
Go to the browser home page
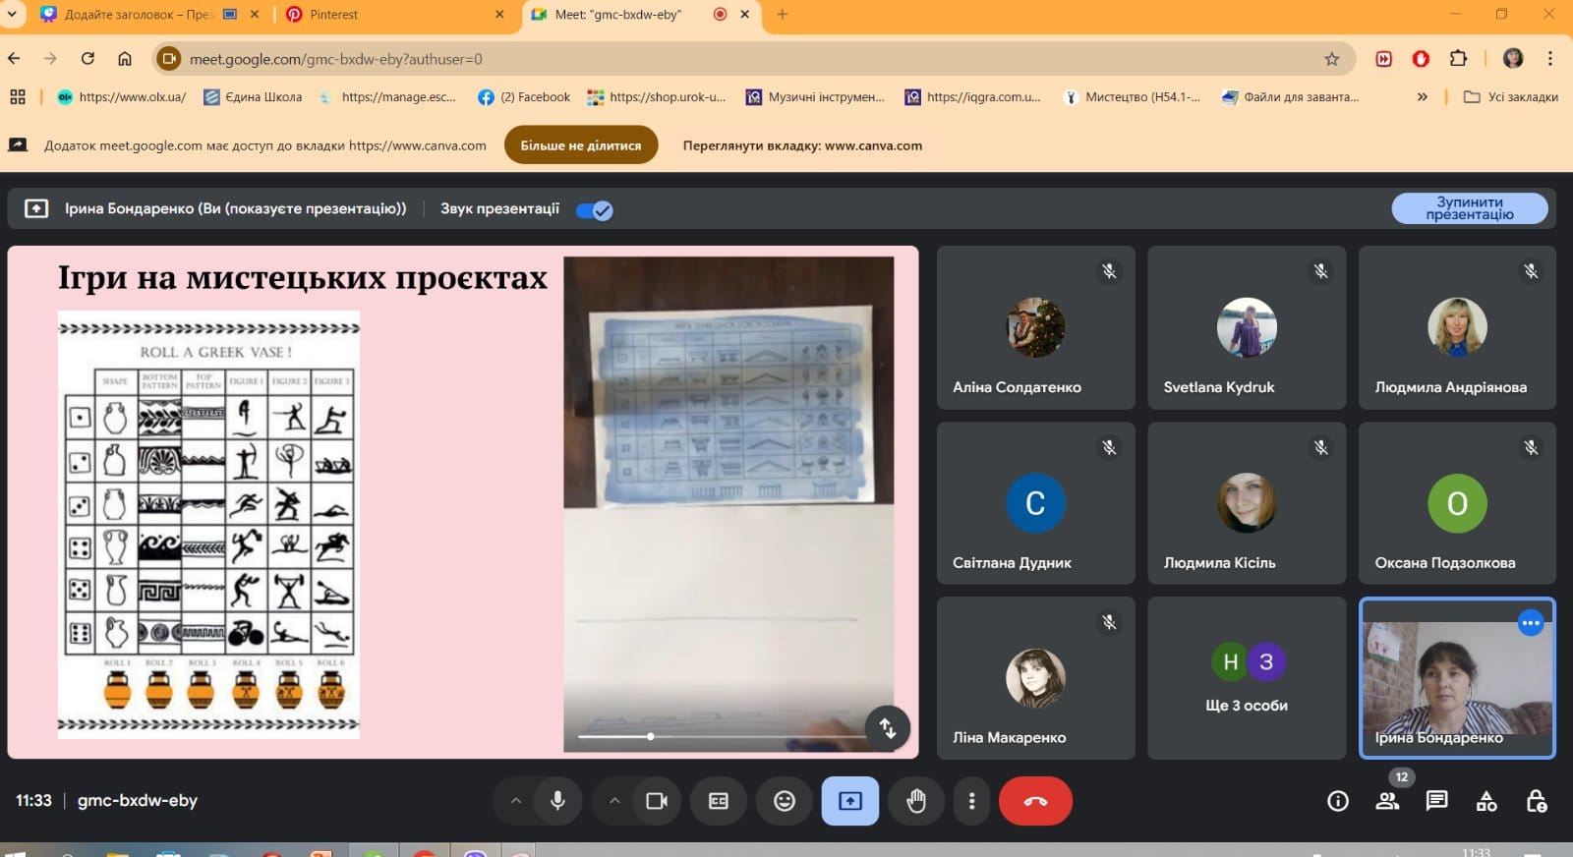tap(125, 59)
